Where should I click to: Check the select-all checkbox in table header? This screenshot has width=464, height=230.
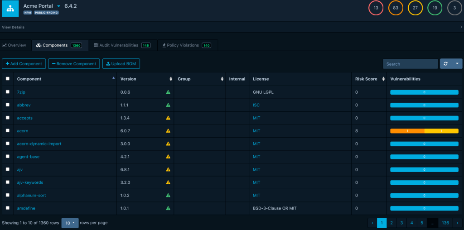pos(7,79)
